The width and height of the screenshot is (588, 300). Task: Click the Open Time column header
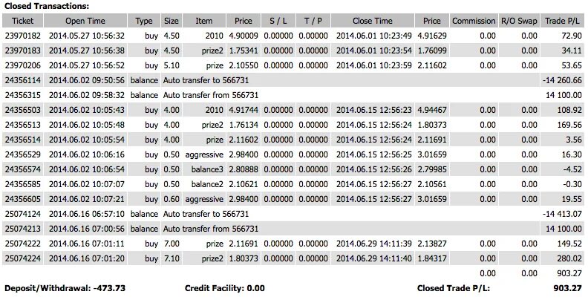click(85, 21)
